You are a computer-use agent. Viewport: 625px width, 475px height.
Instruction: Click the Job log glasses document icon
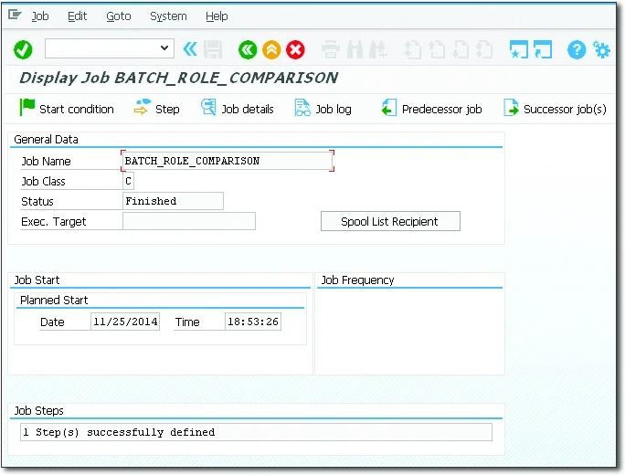pyautogui.click(x=302, y=108)
